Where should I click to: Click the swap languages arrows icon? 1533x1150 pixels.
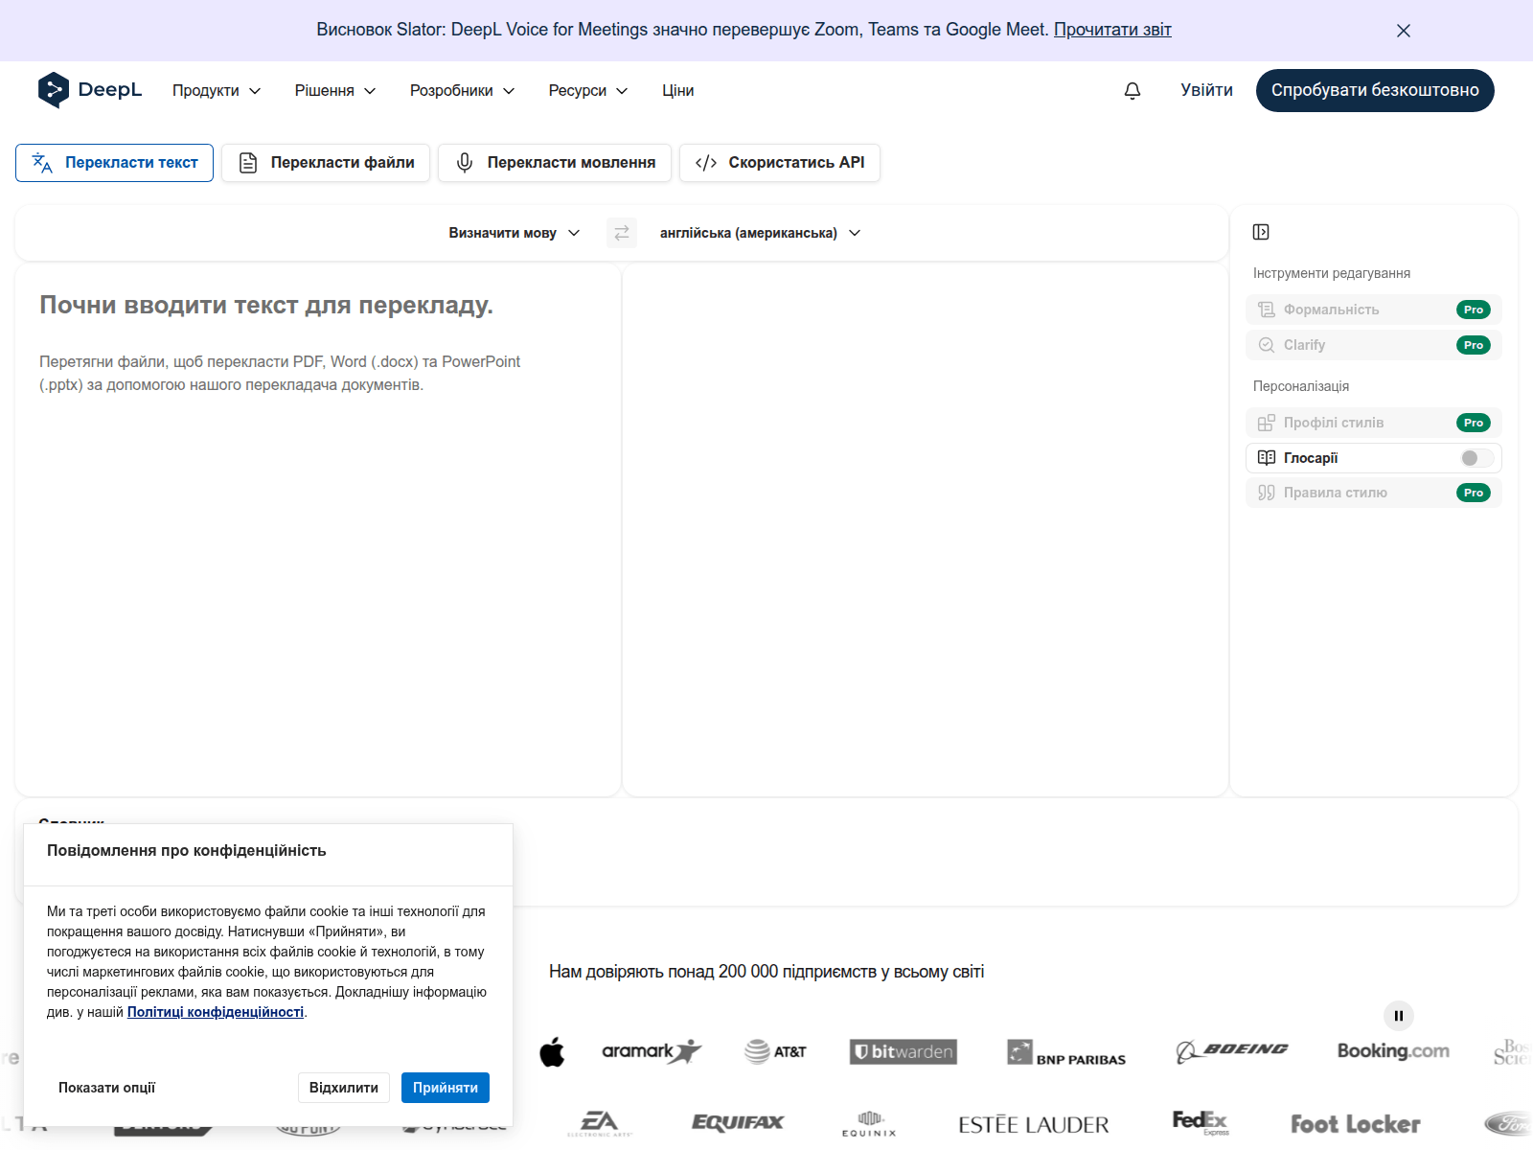(622, 233)
